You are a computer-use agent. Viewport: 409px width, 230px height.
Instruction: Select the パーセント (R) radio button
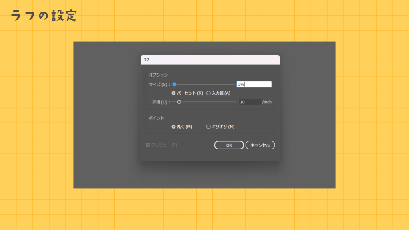pyautogui.click(x=173, y=93)
